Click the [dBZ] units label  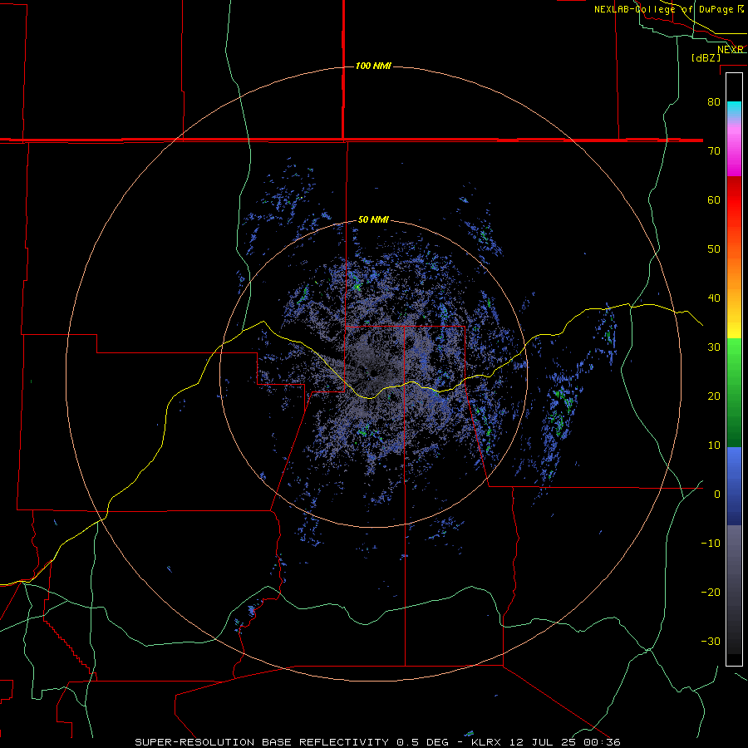706,58
